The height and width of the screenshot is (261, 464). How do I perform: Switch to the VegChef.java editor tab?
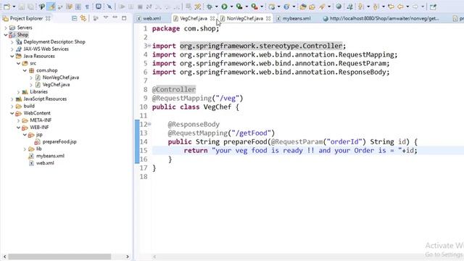coord(194,18)
